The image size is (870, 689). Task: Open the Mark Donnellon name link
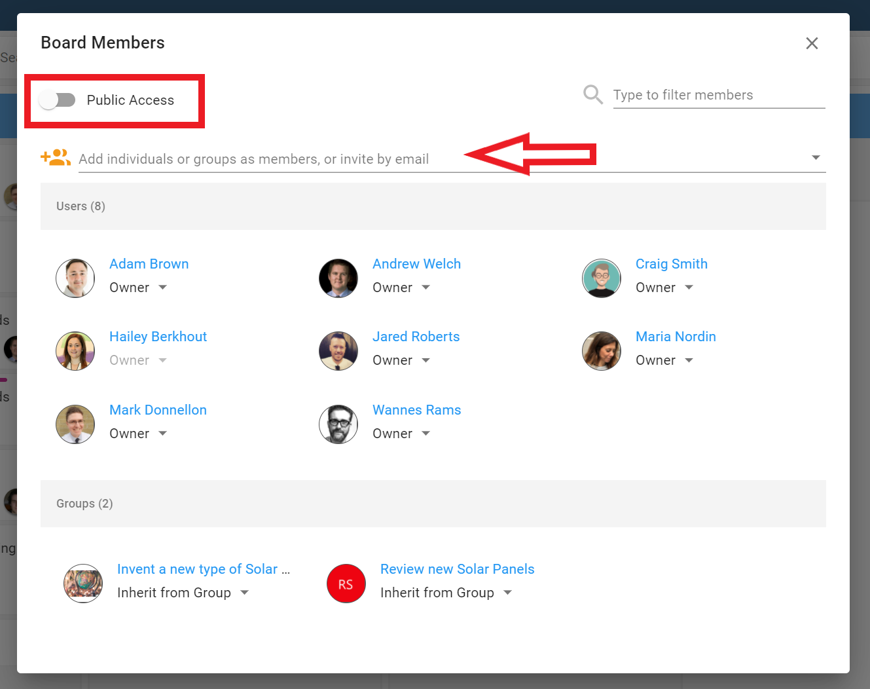(158, 410)
